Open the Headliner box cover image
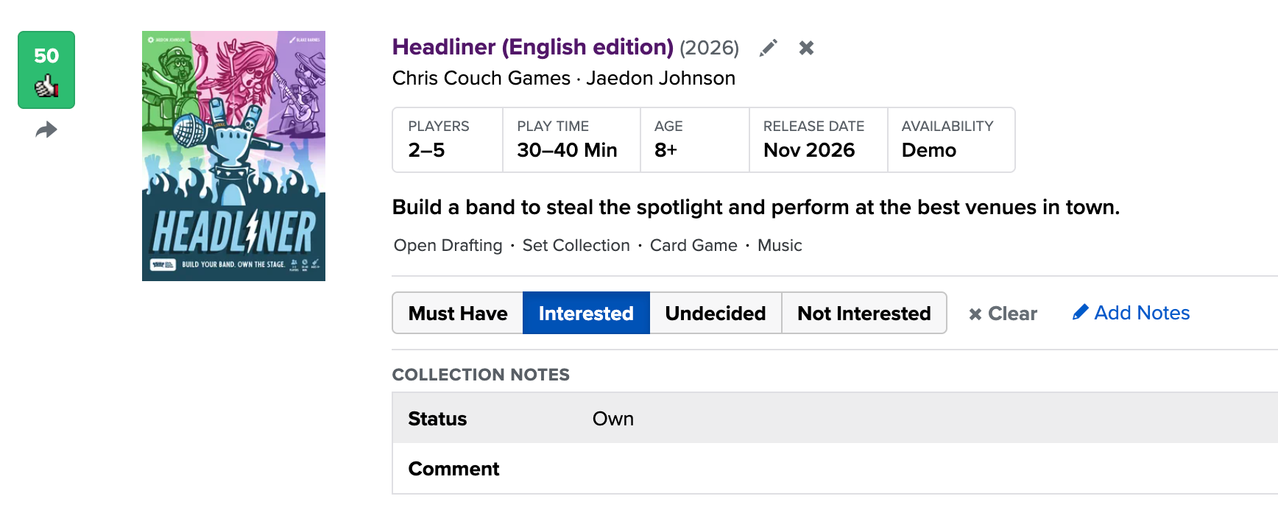The height and width of the screenshot is (524, 1278). coord(233,156)
